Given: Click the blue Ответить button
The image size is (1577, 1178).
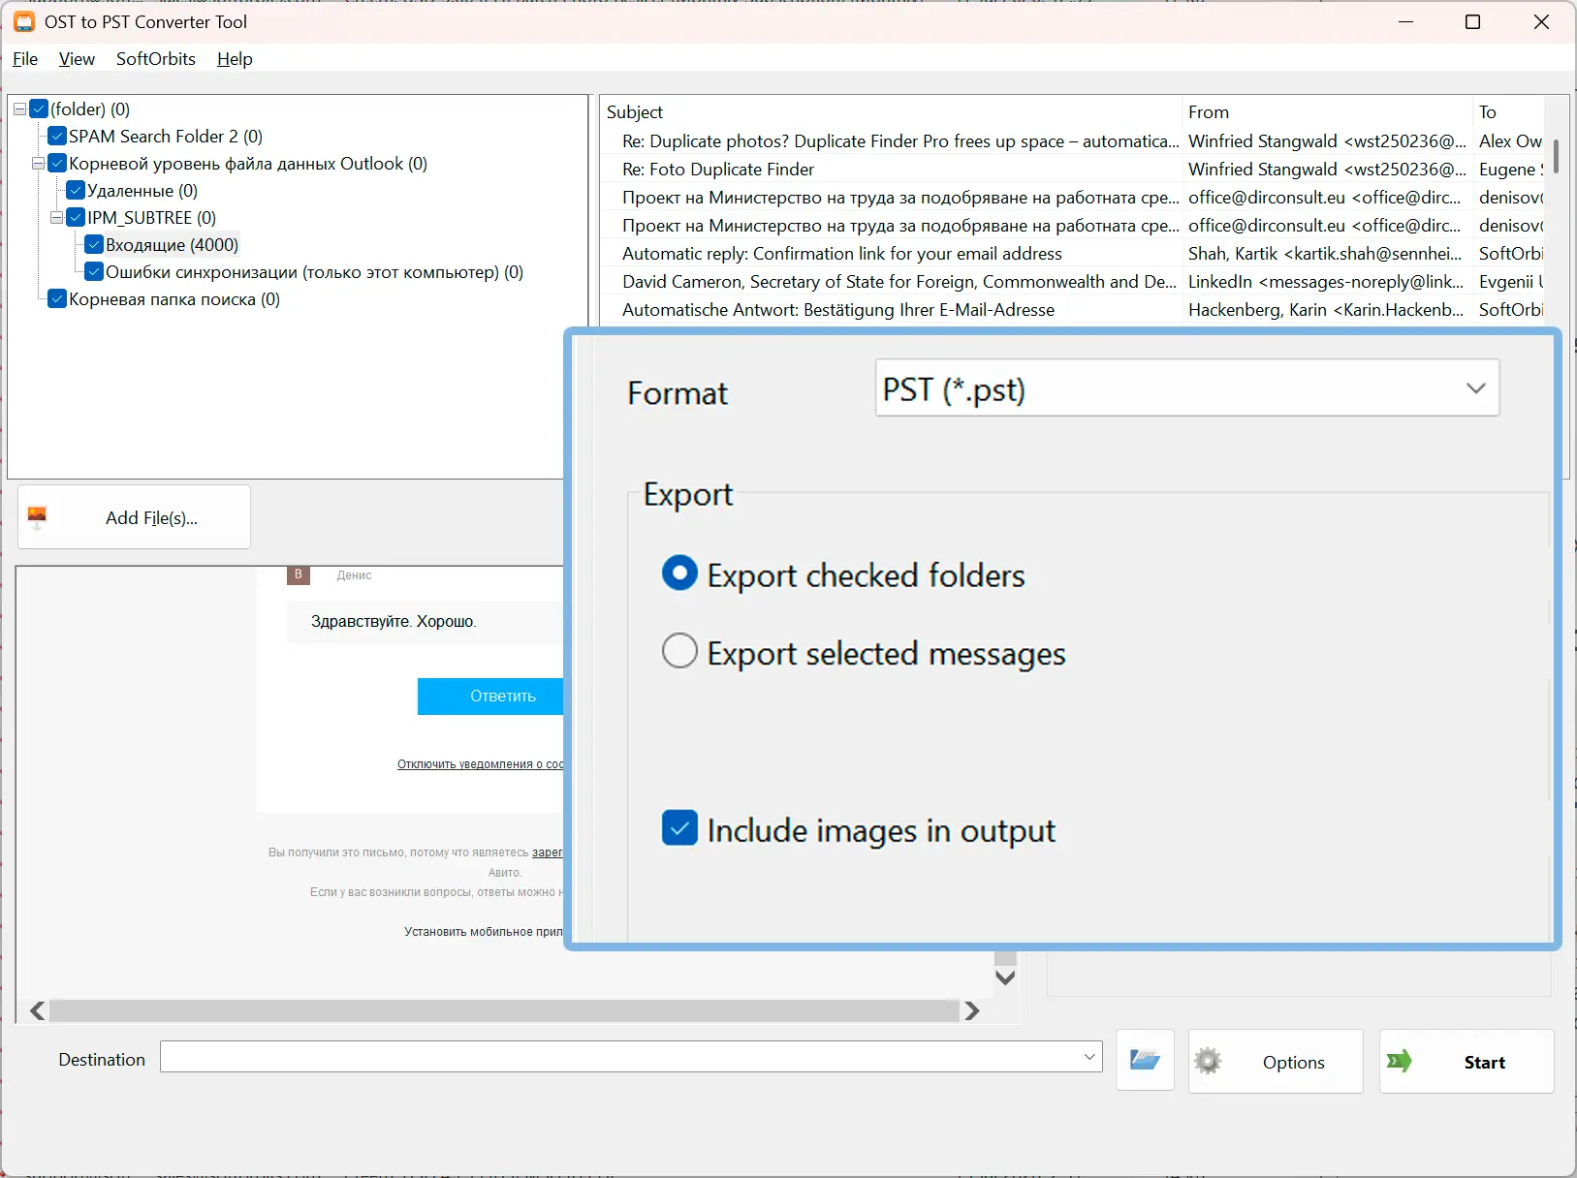Looking at the screenshot, I should [x=490, y=697].
